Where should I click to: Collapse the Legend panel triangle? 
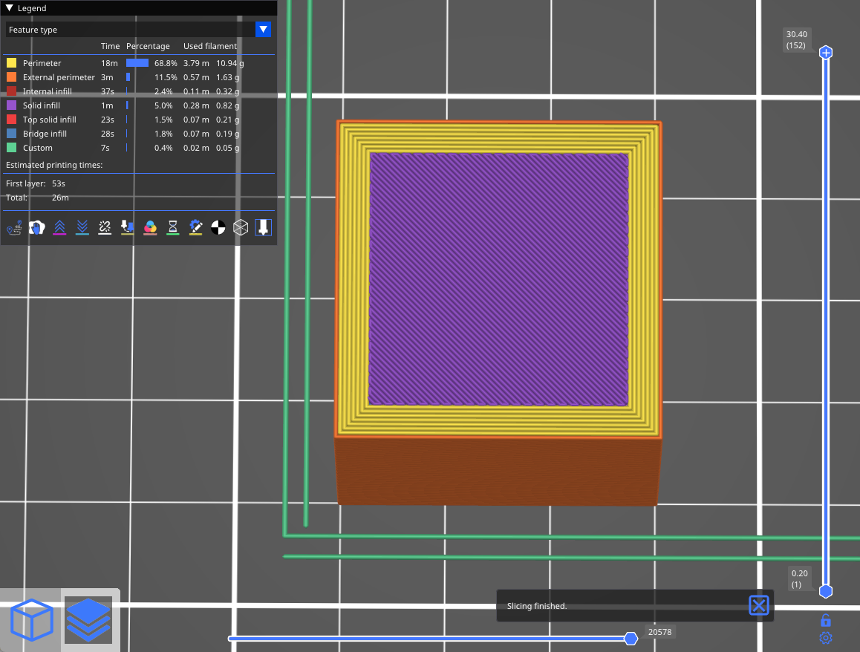click(10, 8)
